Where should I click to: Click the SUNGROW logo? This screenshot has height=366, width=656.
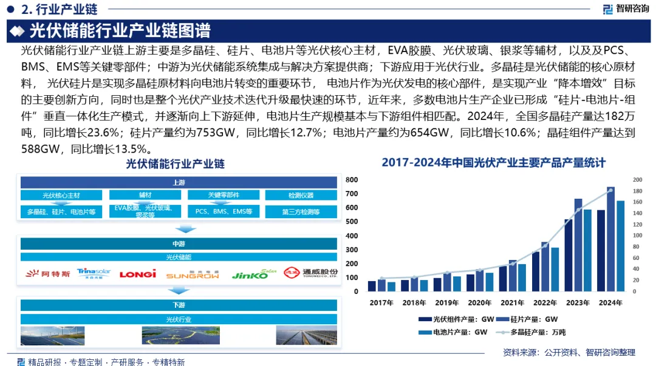point(193,274)
